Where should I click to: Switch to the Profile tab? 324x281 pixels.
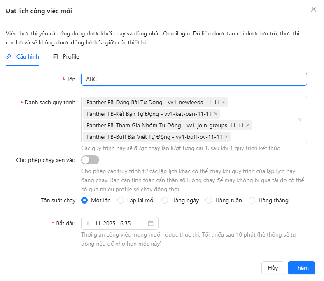coord(70,56)
